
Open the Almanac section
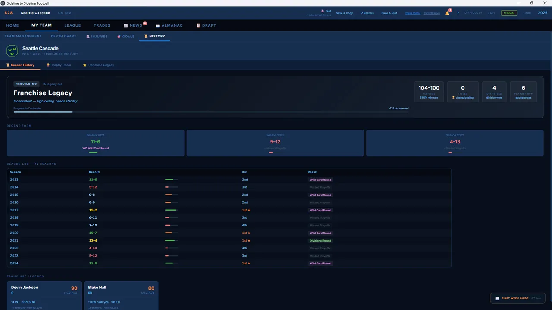(169, 25)
